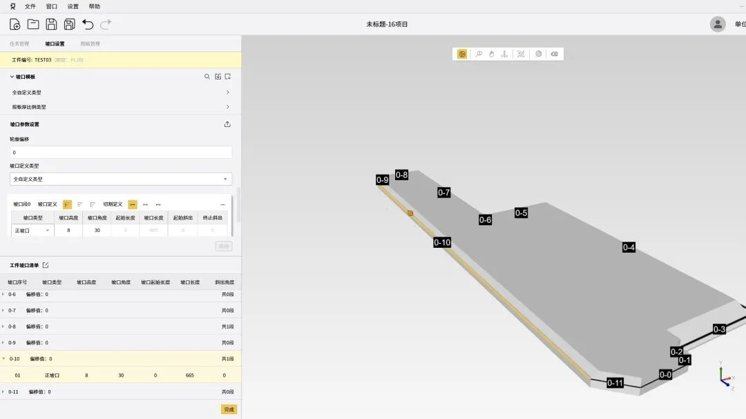This screenshot has width=746, height=419.
Task: Open the 按板厚比例类型 template entry
Action: pos(121,107)
